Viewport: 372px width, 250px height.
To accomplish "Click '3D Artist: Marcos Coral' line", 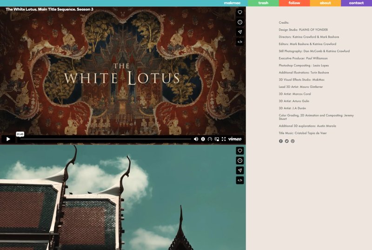I will [295, 94].
